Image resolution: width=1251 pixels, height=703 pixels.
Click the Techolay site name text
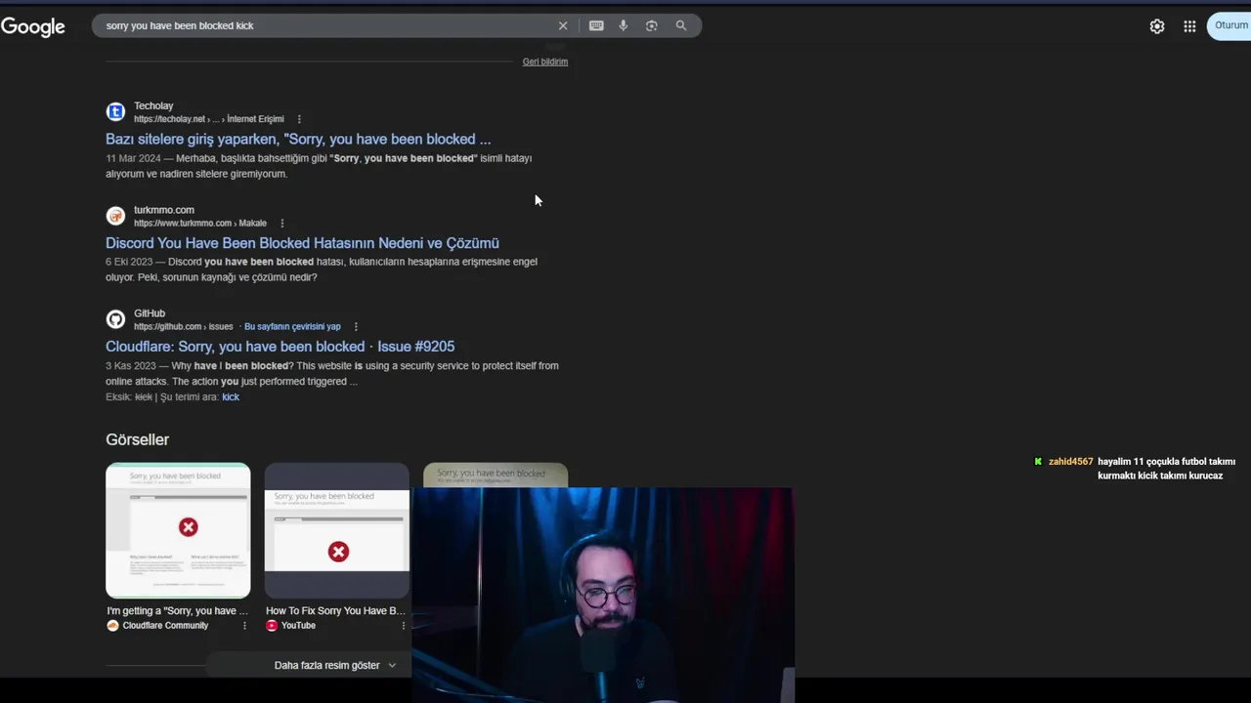[x=153, y=105]
